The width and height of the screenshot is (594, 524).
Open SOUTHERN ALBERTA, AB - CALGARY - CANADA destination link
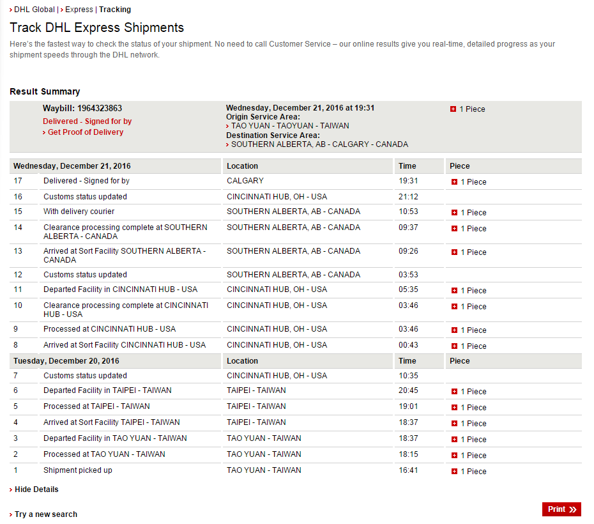click(320, 144)
